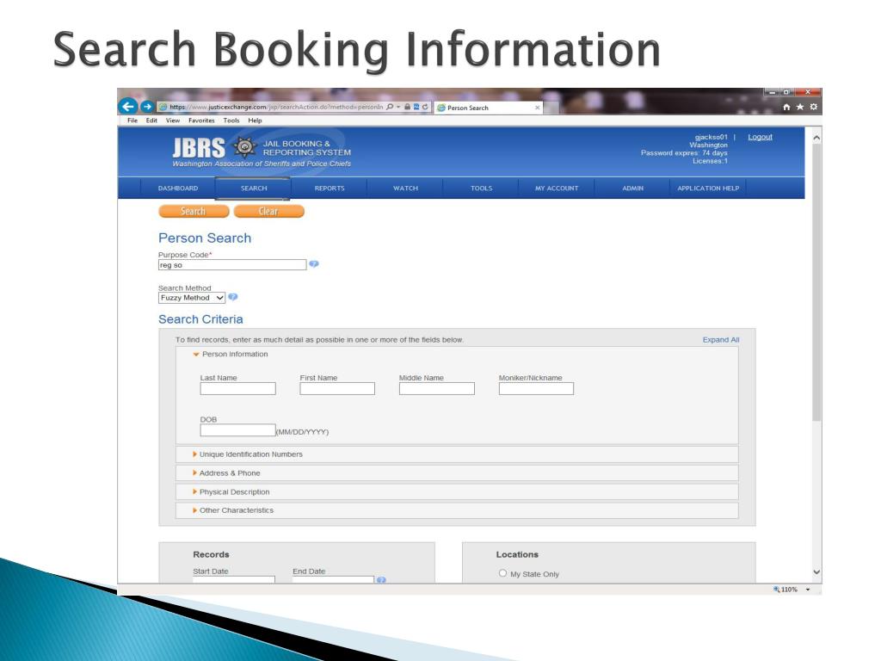Click the browser forward arrow button
The height and width of the screenshot is (661, 881).
tap(147, 106)
